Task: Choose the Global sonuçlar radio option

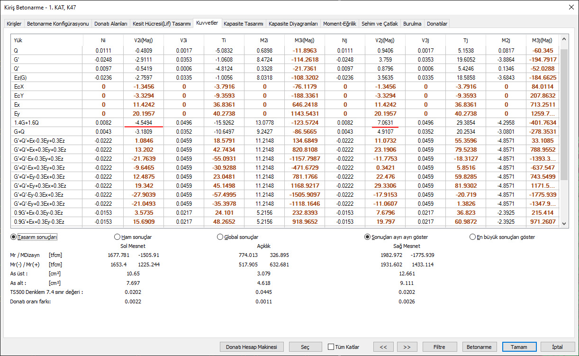Action: click(x=220, y=237)
